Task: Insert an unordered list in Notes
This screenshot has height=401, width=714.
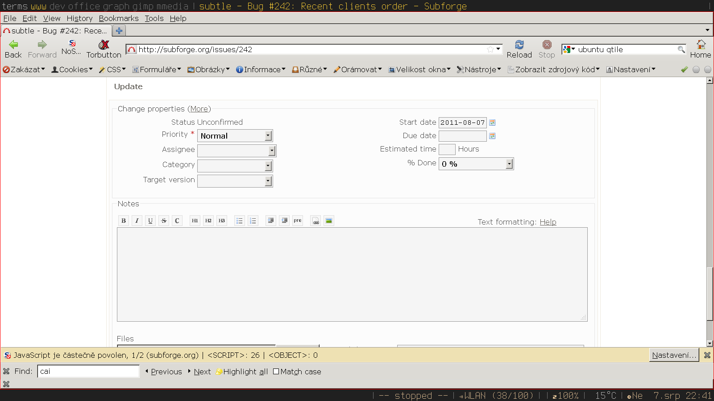Action: click(240, 221)
